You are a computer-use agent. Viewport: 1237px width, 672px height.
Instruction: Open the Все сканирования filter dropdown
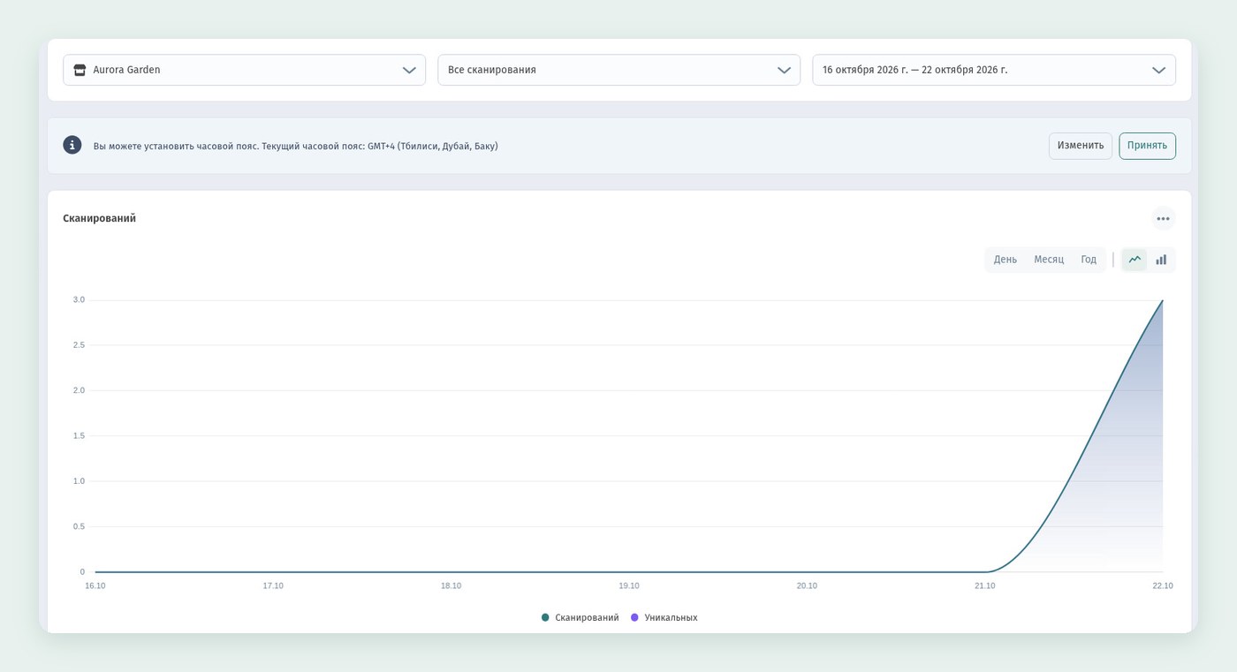pyautogui.click(x=618, y=70)
